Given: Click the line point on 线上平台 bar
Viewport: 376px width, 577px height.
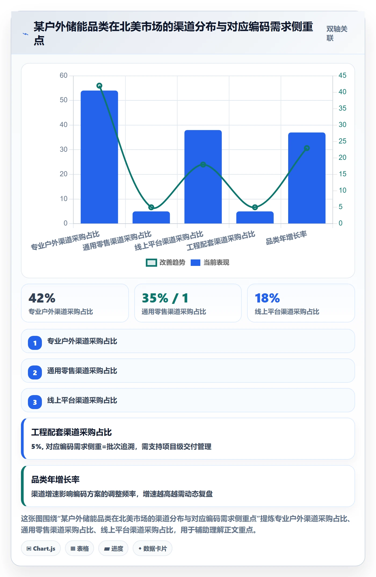Looking at the screenshot, I should 203,164.
